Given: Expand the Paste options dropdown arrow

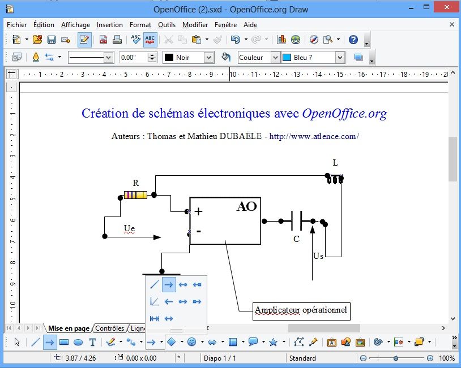Looking at the screenshot, I should click(x=207, y=40).
